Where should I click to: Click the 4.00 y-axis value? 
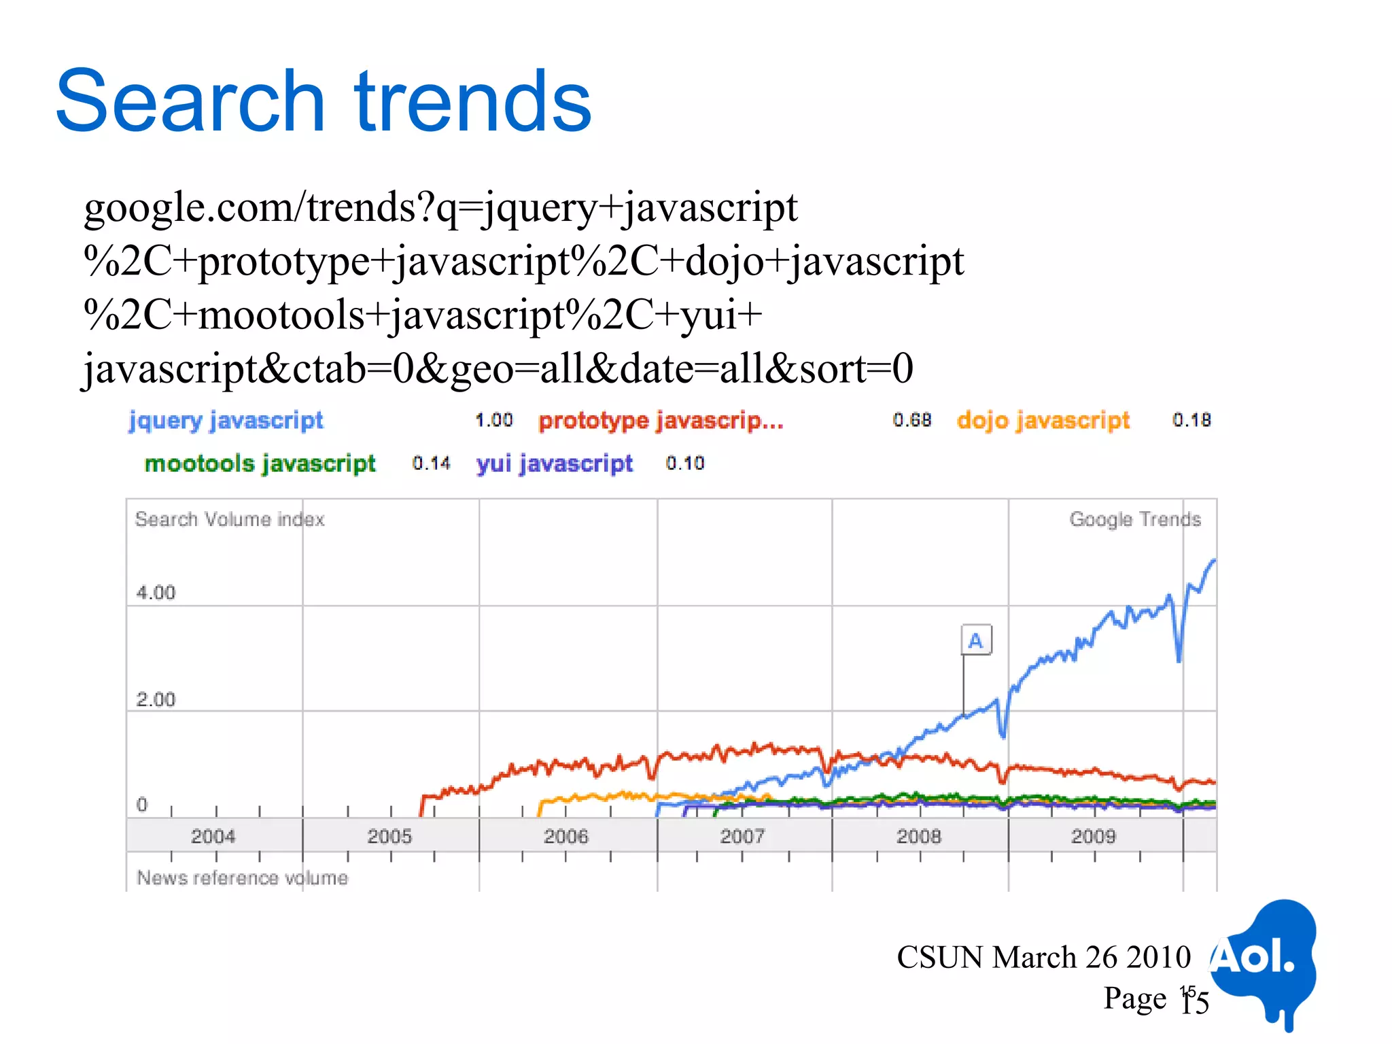[156, 593]
